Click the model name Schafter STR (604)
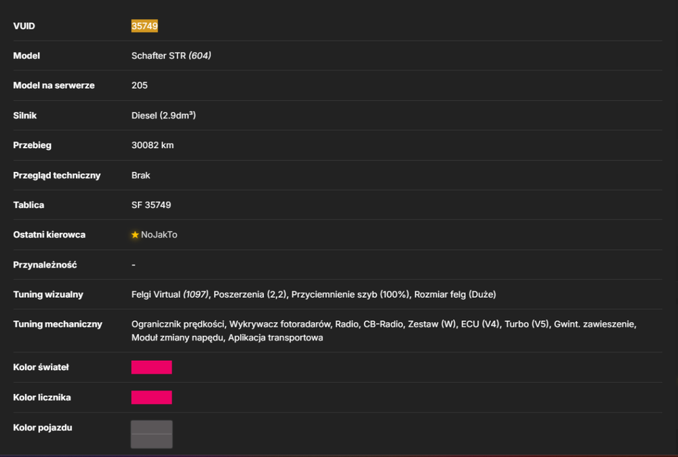The image size is (678, 457). tap(172, 56)
